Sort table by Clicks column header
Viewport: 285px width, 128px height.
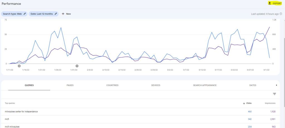(247, 103)
